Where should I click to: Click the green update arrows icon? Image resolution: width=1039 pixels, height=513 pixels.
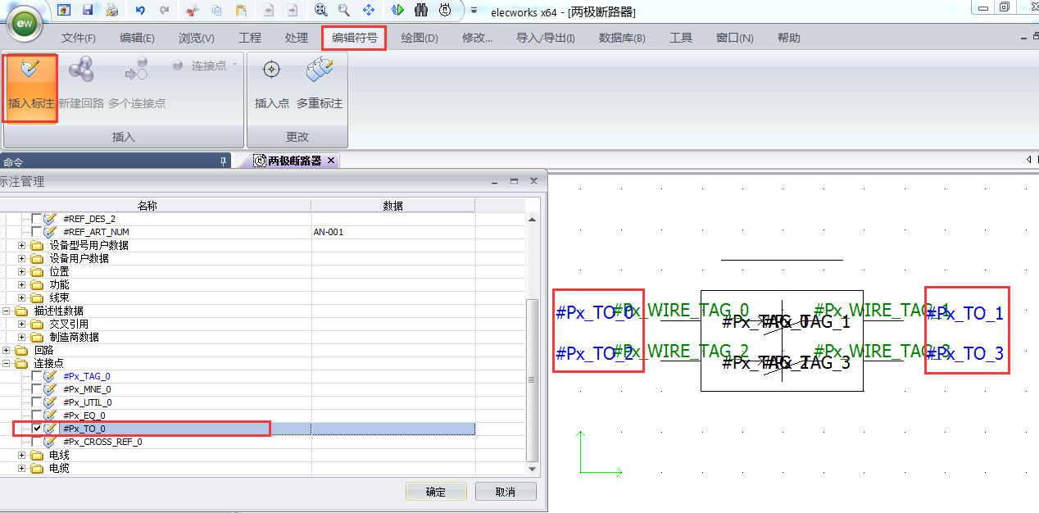tap(397, 10)
